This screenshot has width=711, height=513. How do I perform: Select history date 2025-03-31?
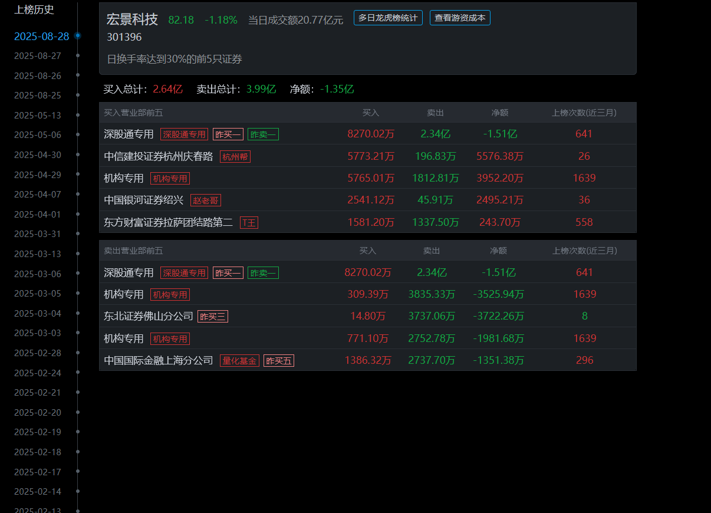pos(37,234)
